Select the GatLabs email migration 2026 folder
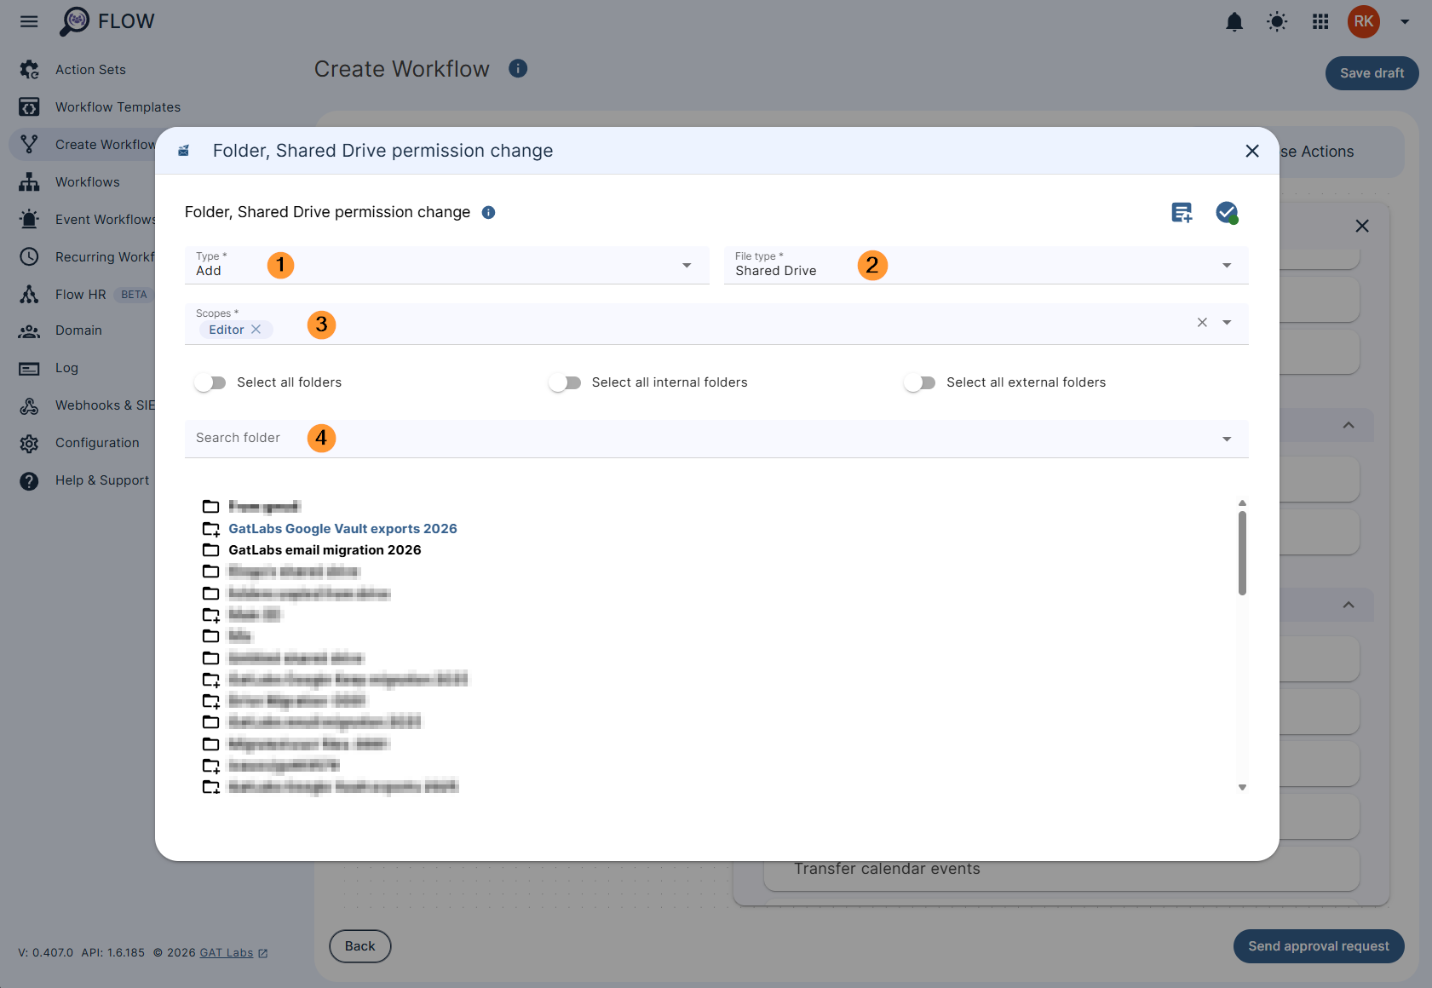 pos(324,549)
